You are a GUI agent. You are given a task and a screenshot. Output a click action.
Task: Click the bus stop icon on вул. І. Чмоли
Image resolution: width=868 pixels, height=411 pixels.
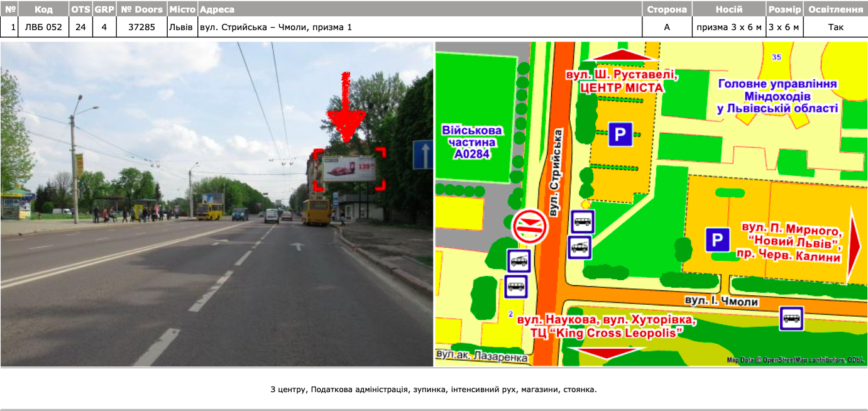click(792, 318)
